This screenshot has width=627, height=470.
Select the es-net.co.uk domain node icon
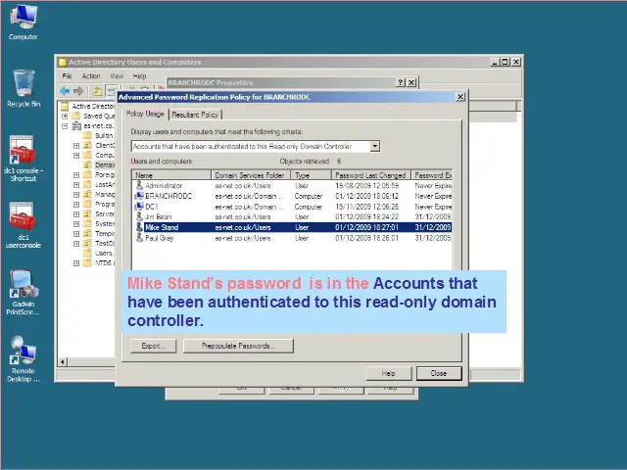[x=76, y=125]
